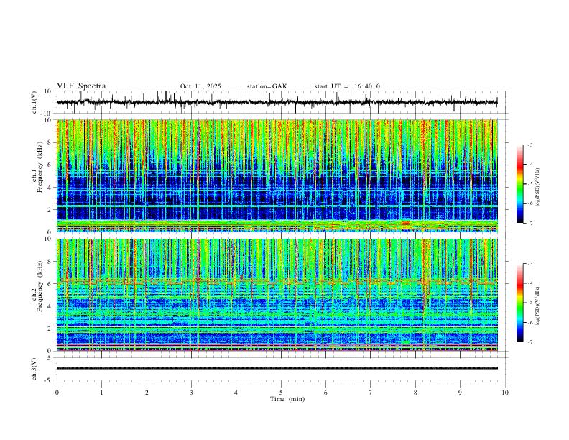This screenshot has width=569, height=440.
Task: Click the ch.1 PSD color scale bar
Action: point(520,184)
